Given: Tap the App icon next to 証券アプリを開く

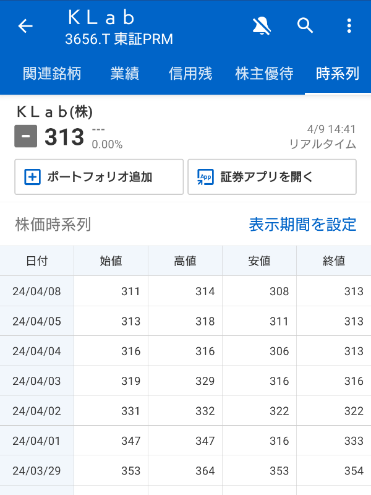Looking at the screenshot, I should click(204, 176).
